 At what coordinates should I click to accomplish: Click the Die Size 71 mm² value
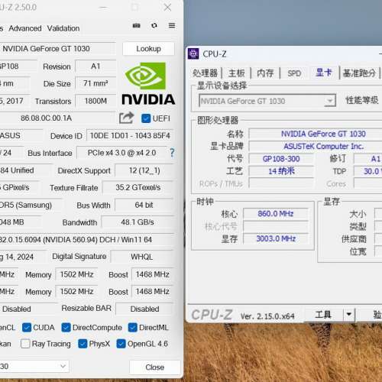tap(95, 83)
